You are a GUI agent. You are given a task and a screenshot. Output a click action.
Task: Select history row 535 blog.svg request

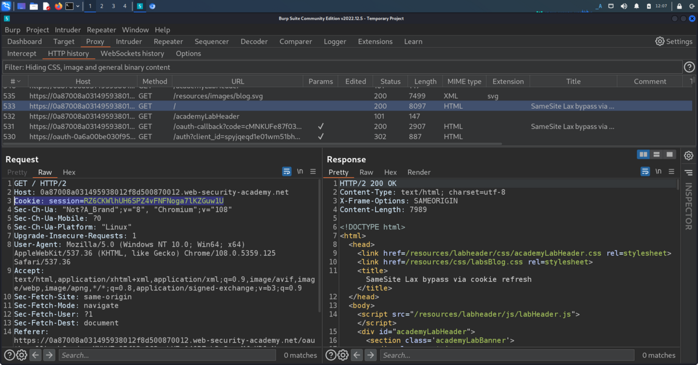(347, 96)
